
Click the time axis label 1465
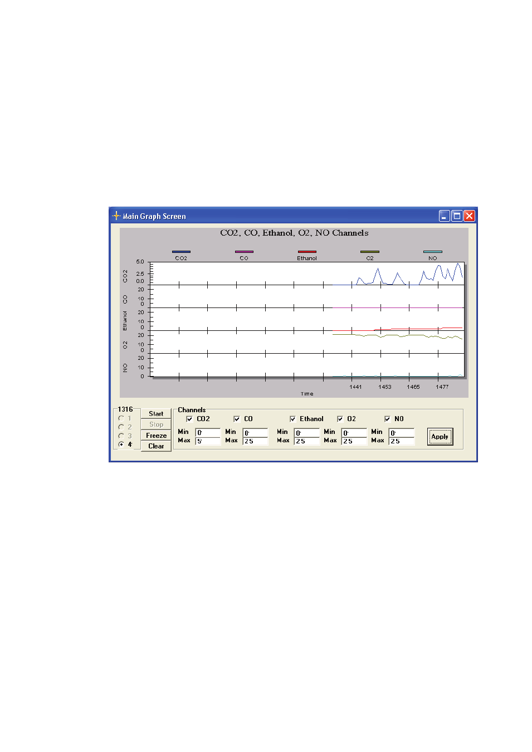tap(413, 387)
